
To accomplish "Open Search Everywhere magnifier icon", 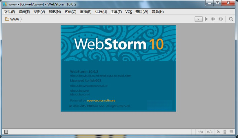I will click(x=231, y=19).
